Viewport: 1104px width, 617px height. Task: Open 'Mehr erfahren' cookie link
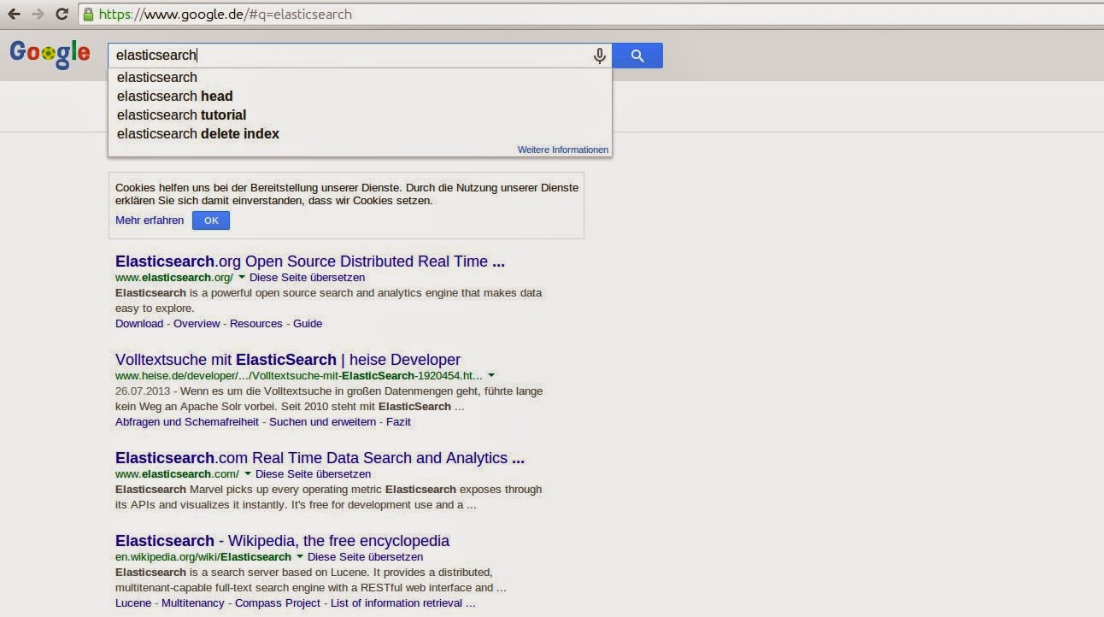(150, 220)
